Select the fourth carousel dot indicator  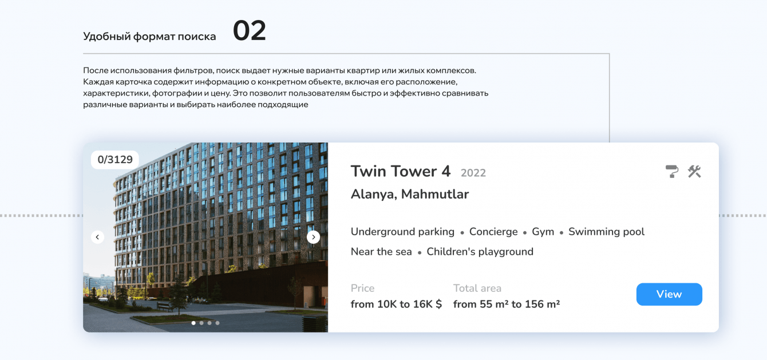pyautogui.click(x=218, y=323)
